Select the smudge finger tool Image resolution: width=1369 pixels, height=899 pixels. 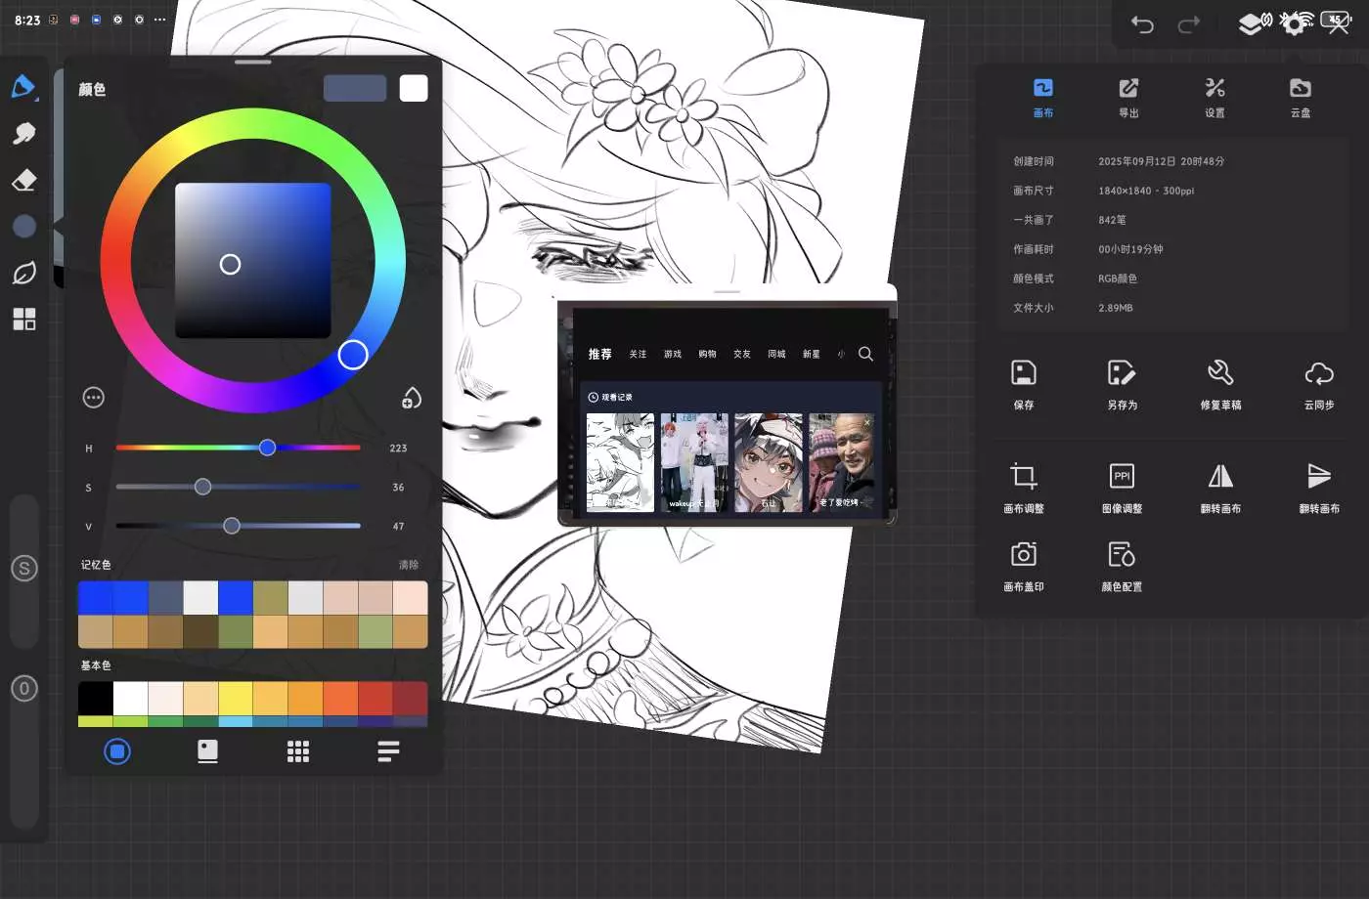24,133
